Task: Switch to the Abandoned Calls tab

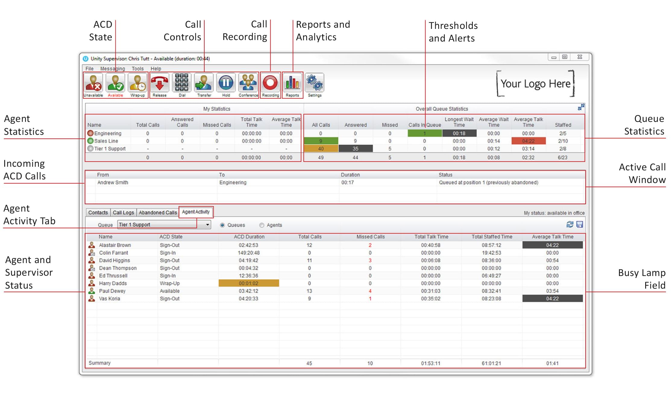Action: (158, 212)
